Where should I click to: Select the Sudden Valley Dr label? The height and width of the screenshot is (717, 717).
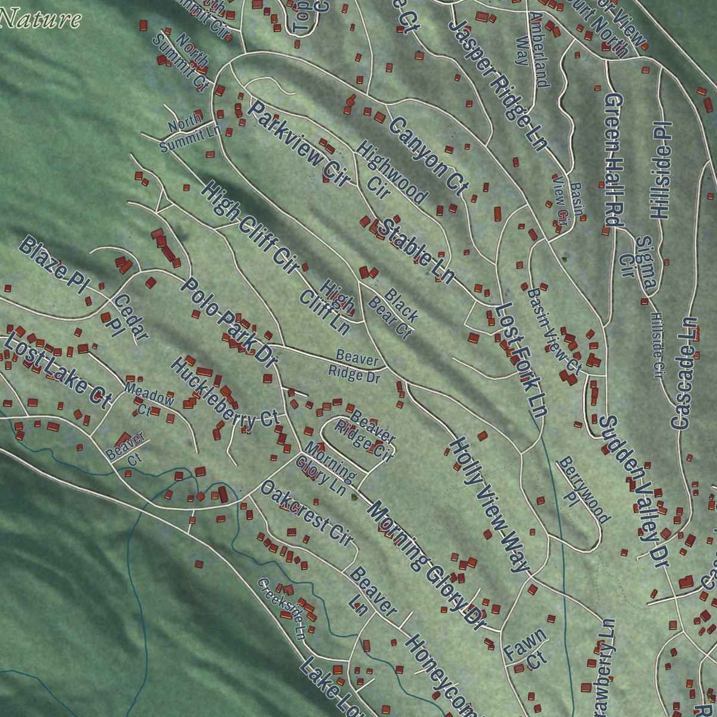634,491
